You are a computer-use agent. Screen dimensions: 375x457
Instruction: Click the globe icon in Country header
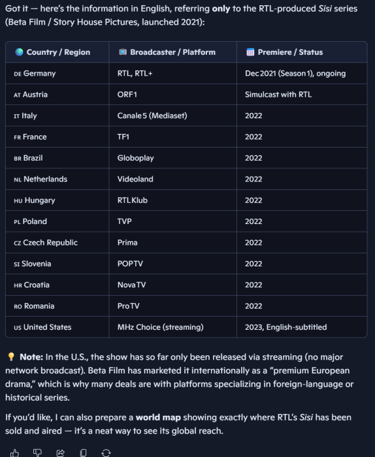pos(19,52)
